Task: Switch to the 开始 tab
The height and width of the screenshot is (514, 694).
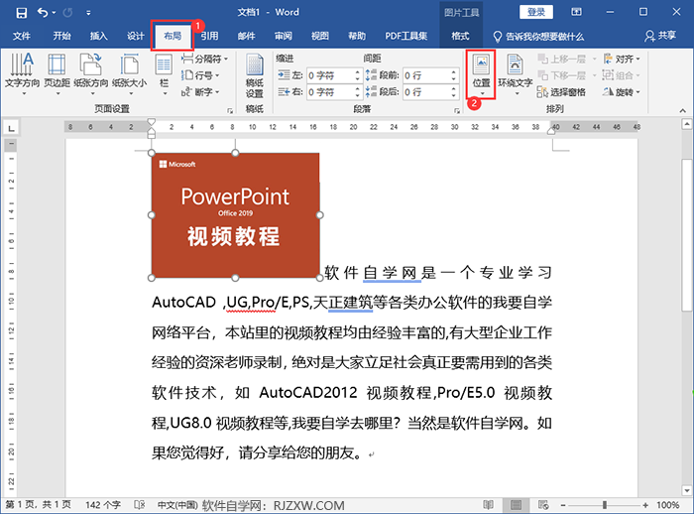Action: [61, 36]
